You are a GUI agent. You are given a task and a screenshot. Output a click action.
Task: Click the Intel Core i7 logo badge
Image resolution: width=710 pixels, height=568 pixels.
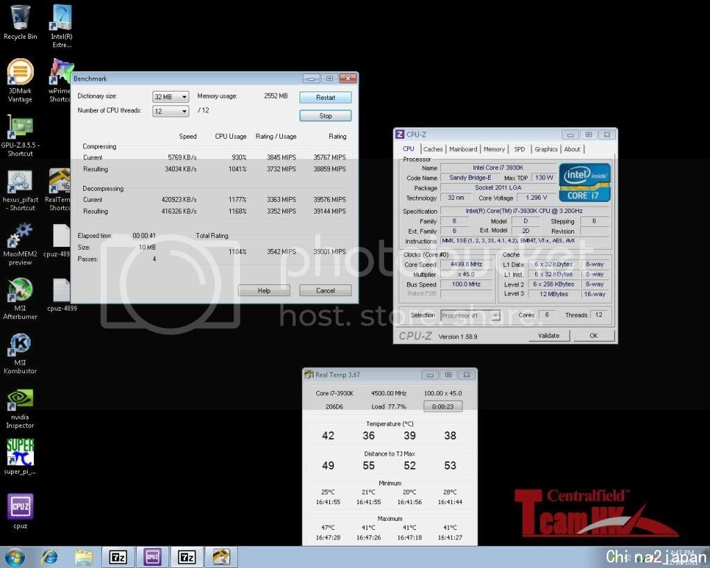coord(585,182)
